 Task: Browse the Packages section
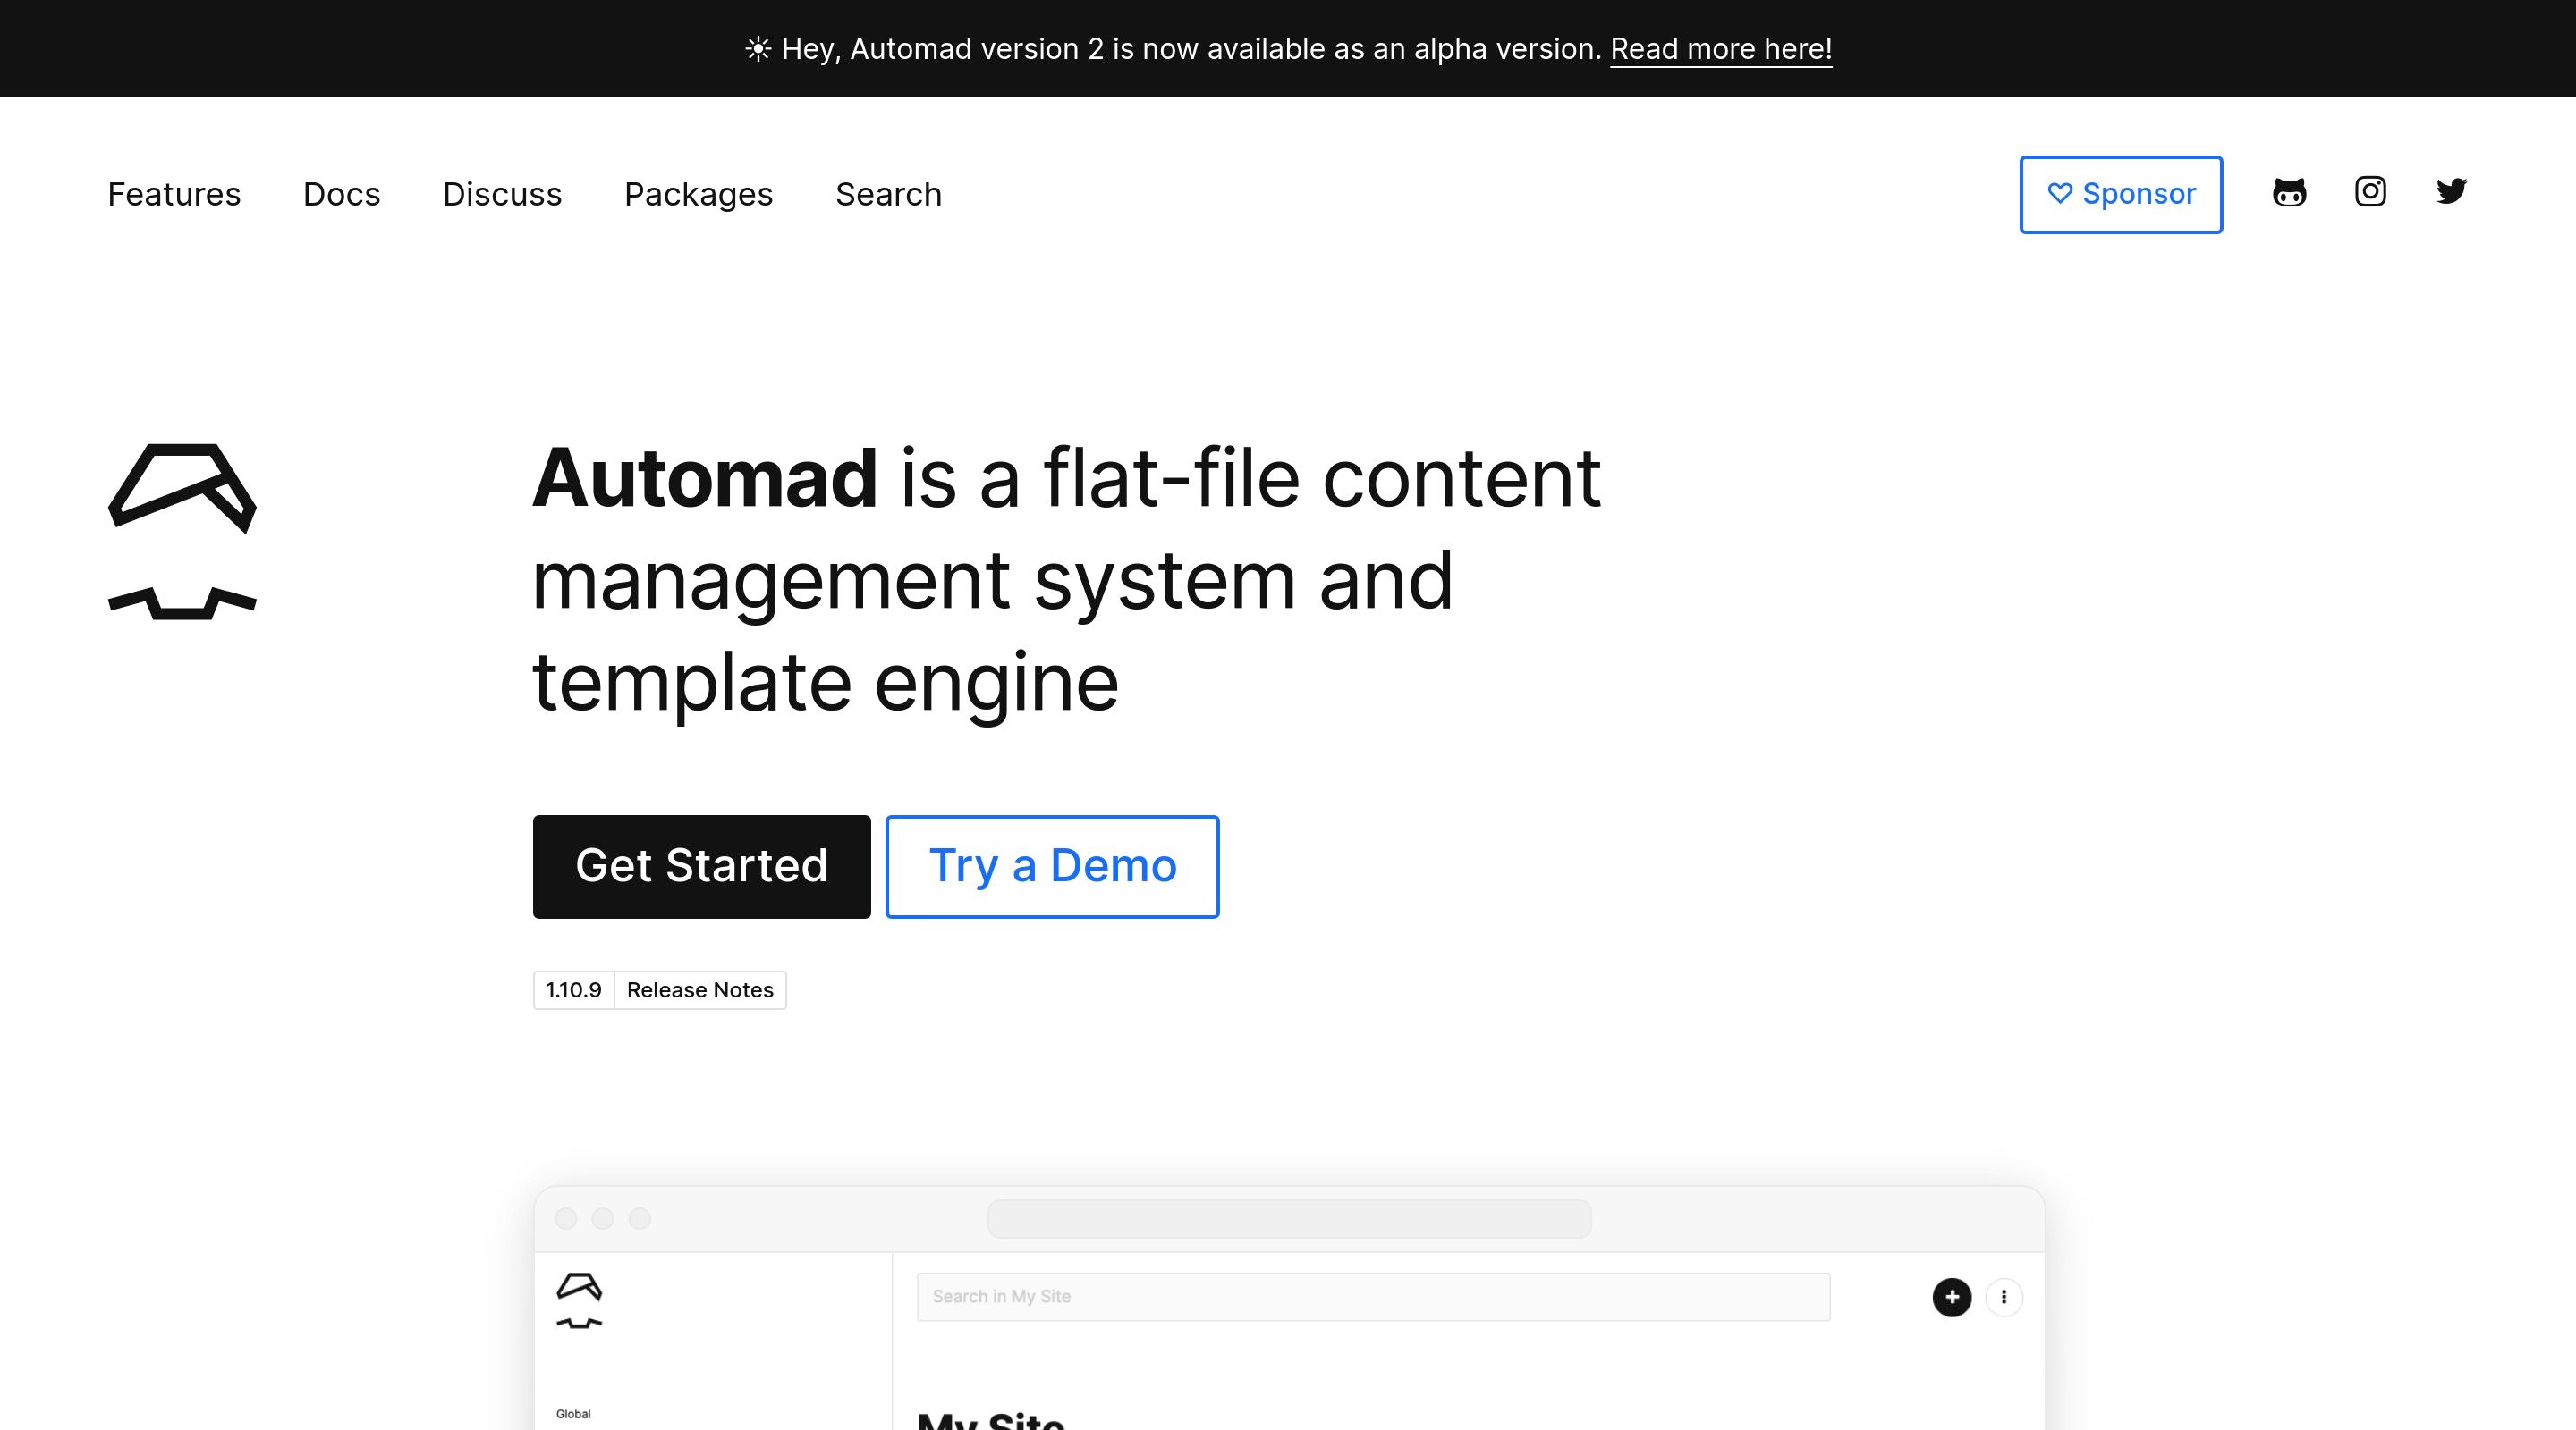point(698,194)
